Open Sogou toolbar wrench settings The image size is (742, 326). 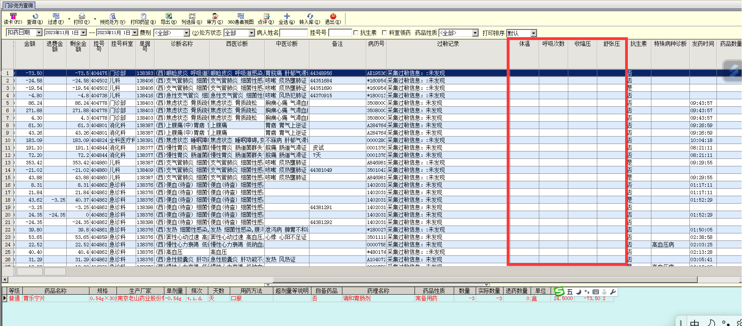(x=613, y=292)
